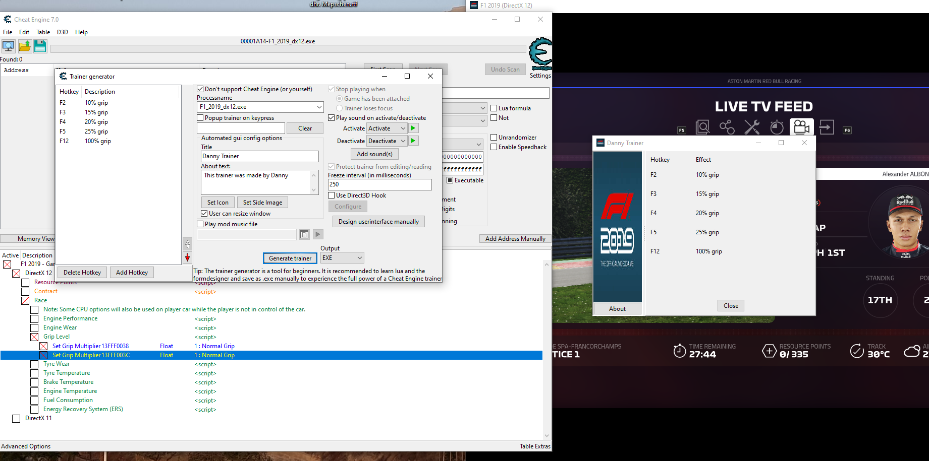Click Add Hotkey button
This screenshot has height=461, width=929.
(132, 273)
